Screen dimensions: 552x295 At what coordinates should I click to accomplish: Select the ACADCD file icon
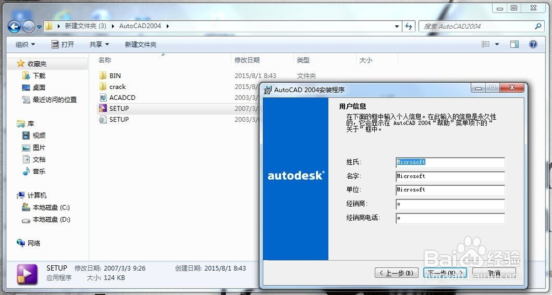point(103,98)
